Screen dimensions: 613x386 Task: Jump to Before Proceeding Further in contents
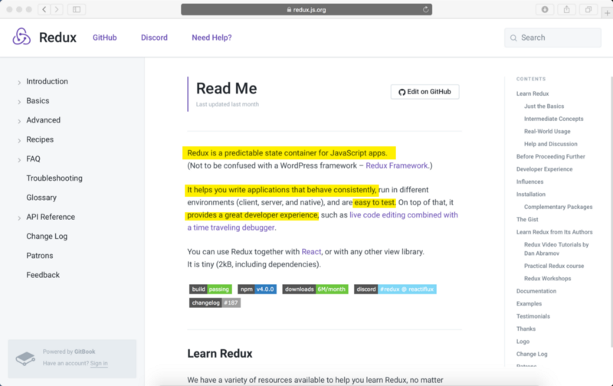point(550,157)
